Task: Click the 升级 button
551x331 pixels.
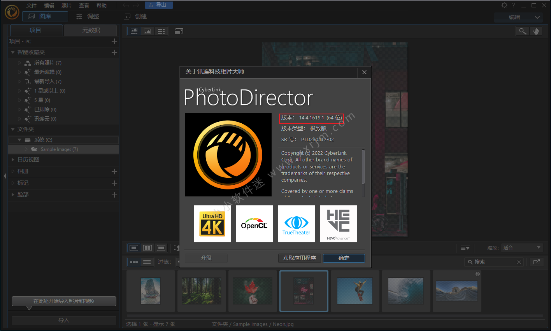Action: coord(206,258)
